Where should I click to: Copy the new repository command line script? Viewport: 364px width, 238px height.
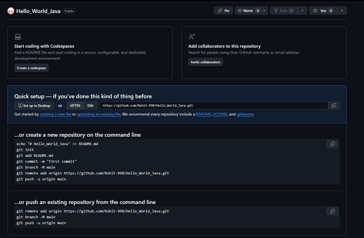click(x=333, y=144)
